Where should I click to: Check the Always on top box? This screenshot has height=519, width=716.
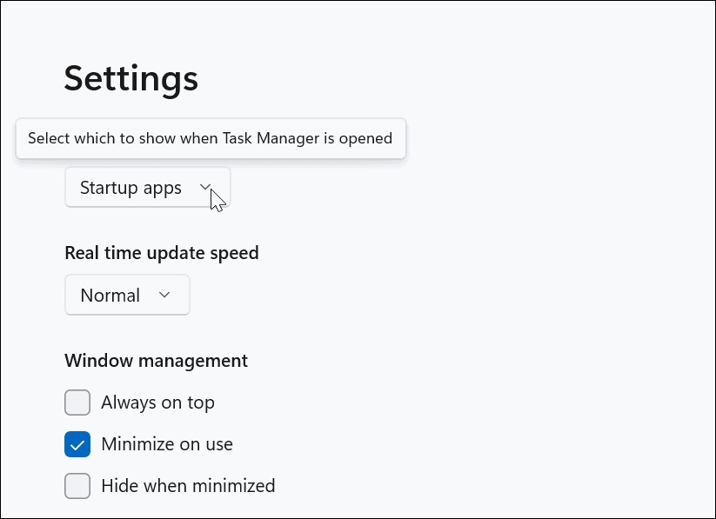77,403
